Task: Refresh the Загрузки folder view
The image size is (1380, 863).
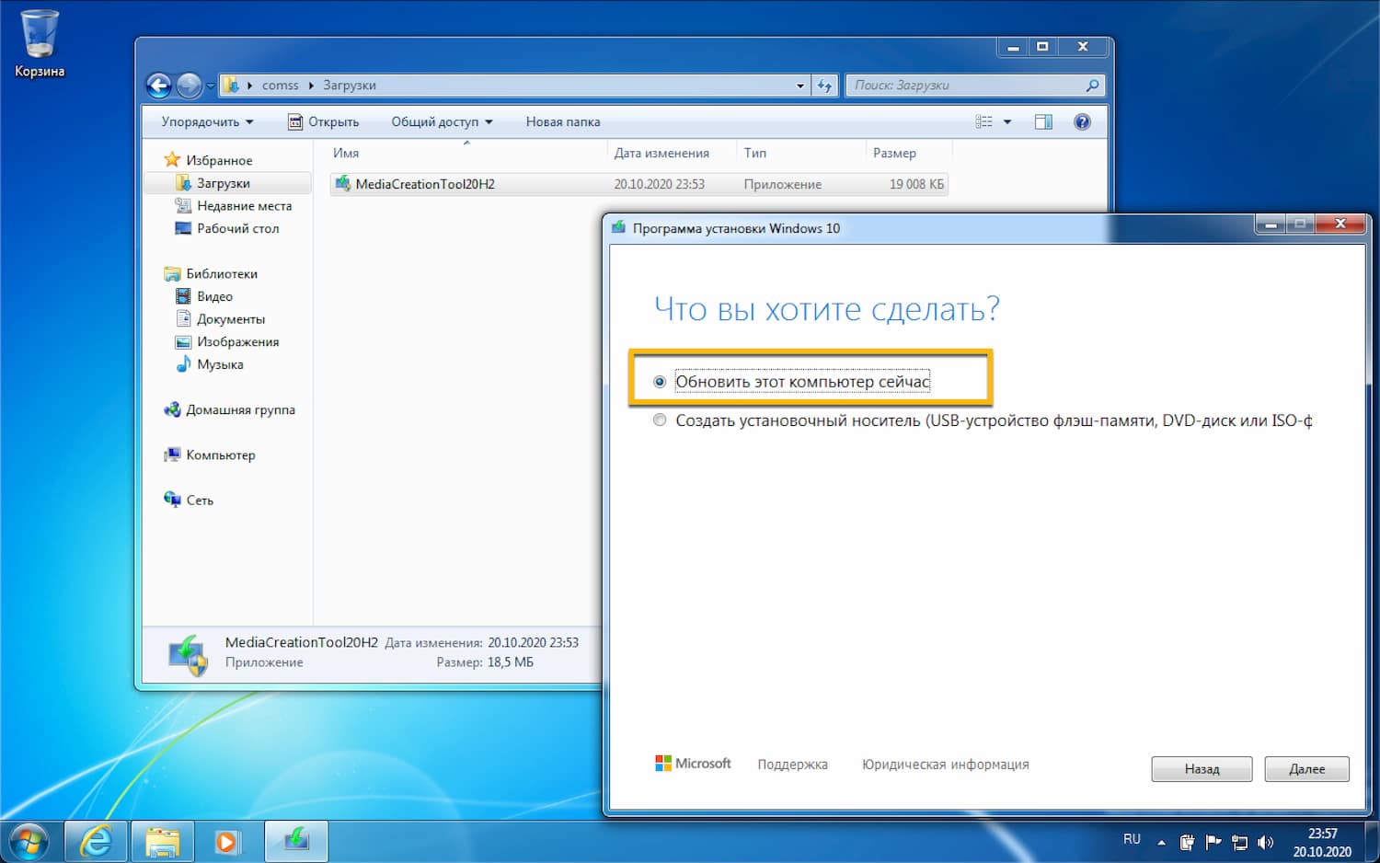Action: [x=824, y=86]
